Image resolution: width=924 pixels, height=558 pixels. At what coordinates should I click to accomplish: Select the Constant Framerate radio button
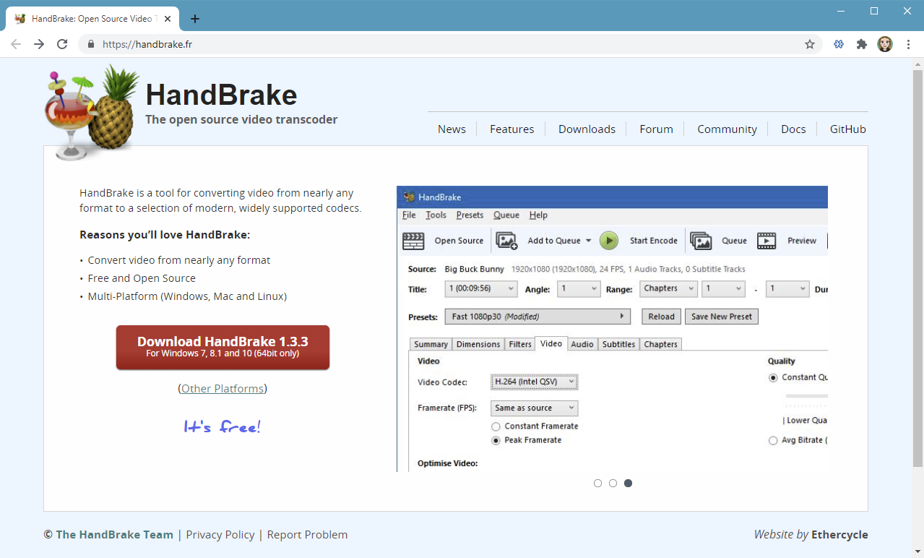pos(496,426)
